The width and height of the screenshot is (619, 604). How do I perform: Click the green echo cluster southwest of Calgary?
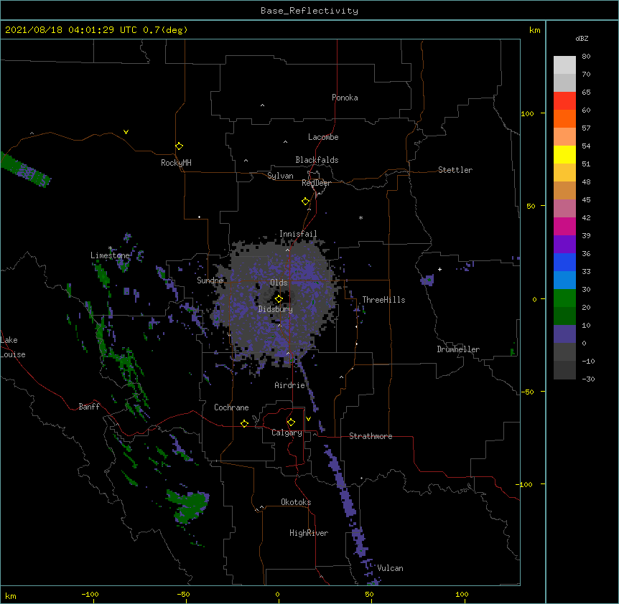tap(189, 506)
